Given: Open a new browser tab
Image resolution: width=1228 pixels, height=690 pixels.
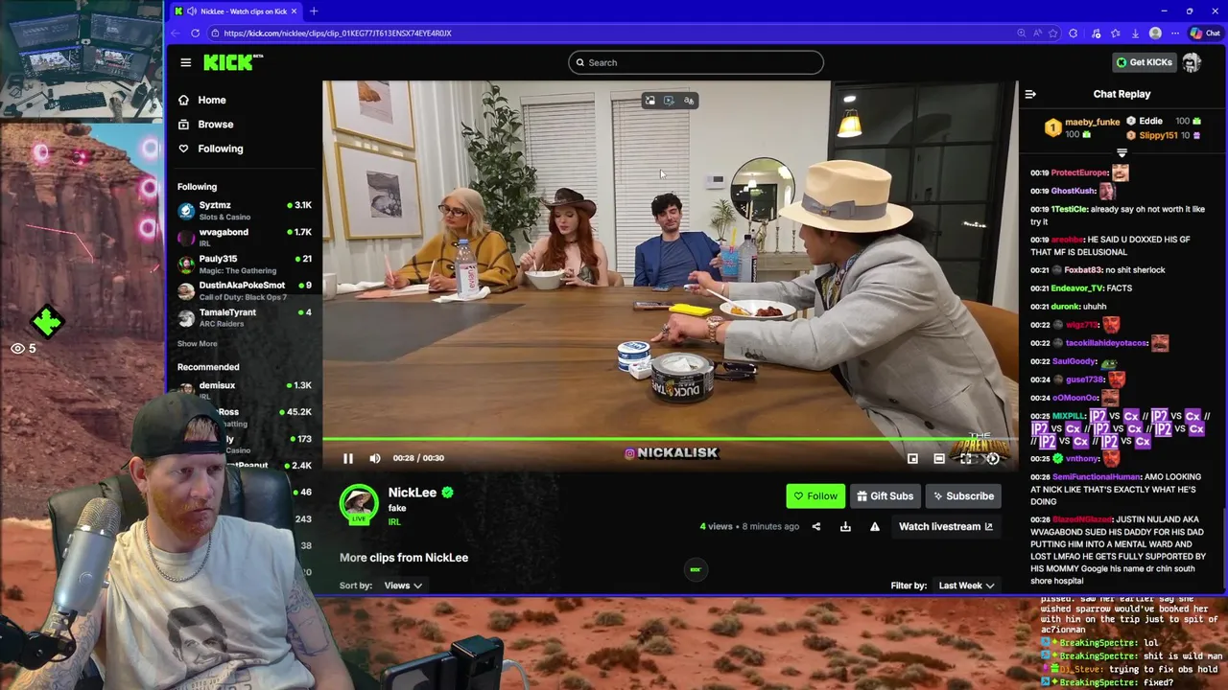Looking at the screenshot, I should (314, 11).
